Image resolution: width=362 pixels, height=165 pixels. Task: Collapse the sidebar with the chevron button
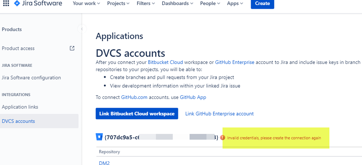click(x=82, y=29)
